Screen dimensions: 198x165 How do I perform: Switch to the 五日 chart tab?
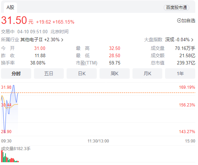click(x=49, y=73)
